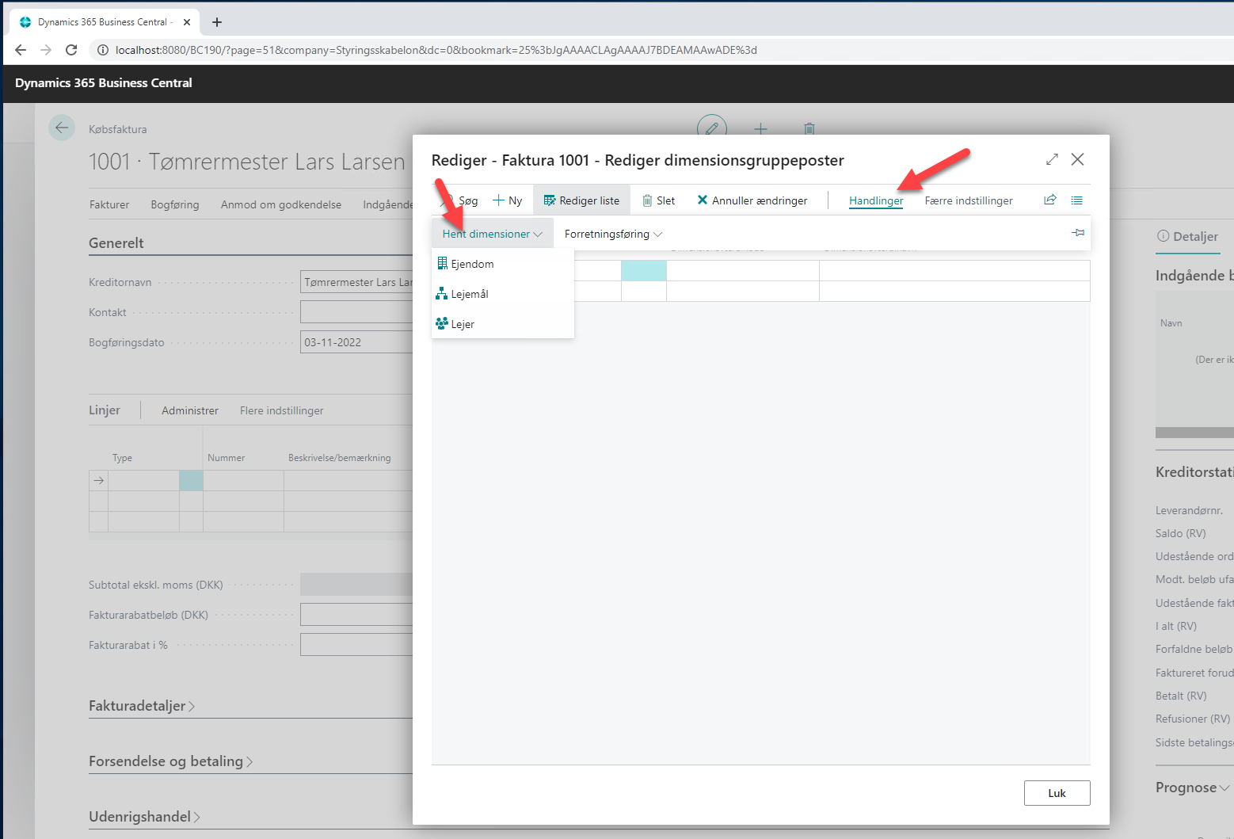The image size is (1234, 839).
Task: Click the browser forward button
Action: 46,50
